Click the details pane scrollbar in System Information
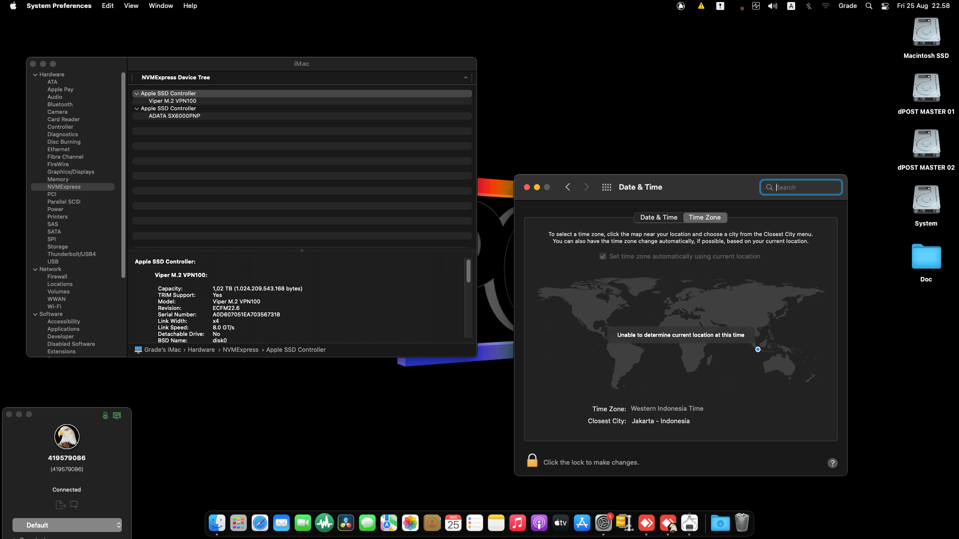The image size is (959, 539). [x=469, y=271]
